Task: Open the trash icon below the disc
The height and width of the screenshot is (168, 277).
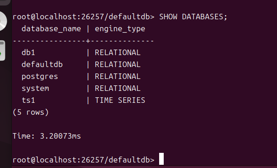Action: pyautogui.click(x=2, y=51)
